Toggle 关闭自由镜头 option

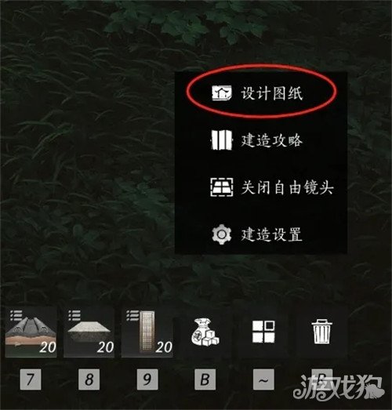[x=272, y=187]
